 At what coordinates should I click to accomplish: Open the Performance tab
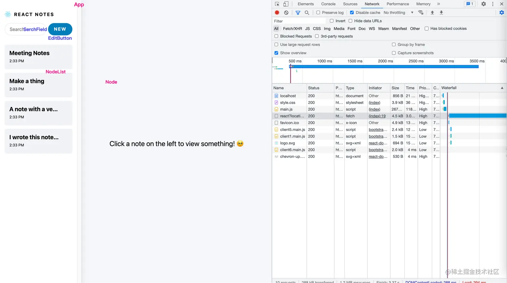coord(398,4)
